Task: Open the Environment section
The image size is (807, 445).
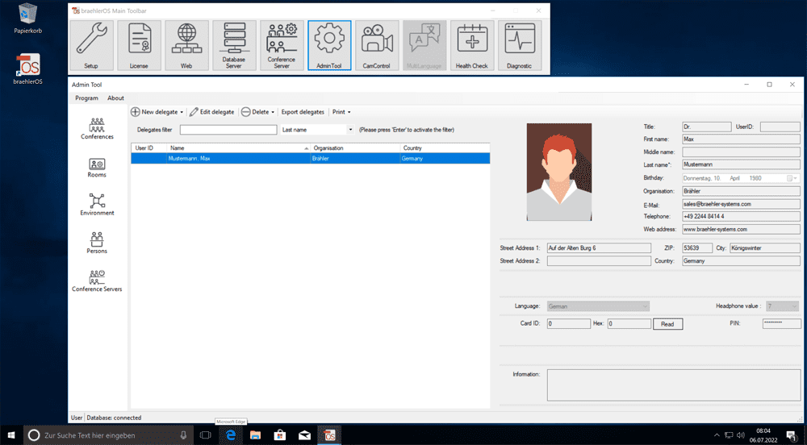Action: [98, 205]
